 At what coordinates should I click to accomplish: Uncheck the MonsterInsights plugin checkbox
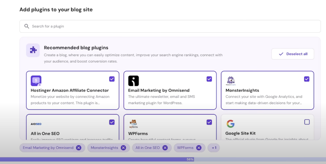pos(307,79)
